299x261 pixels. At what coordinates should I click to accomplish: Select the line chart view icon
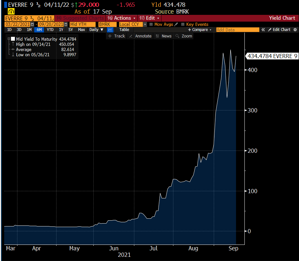pyautogui.click(x=110, y=30)
